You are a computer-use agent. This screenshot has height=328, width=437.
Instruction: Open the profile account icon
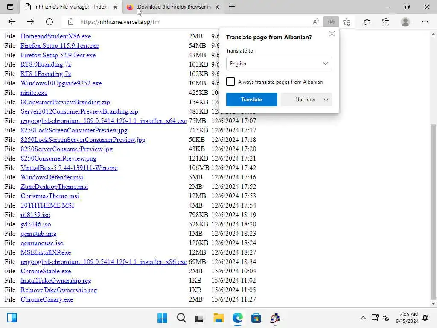(x=405, y=22)
